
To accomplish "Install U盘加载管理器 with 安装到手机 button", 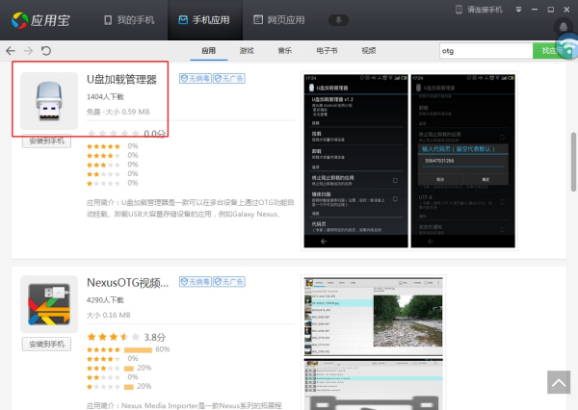I will [46, 141].
